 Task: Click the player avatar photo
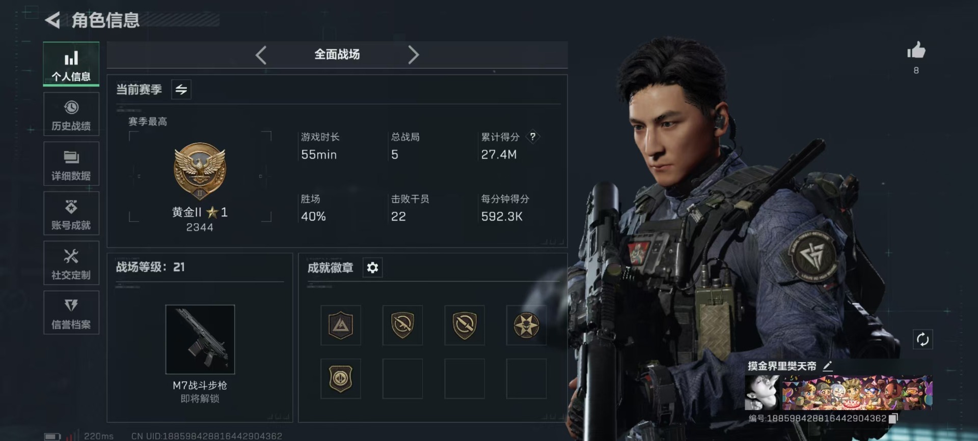(x=762, y=393)
